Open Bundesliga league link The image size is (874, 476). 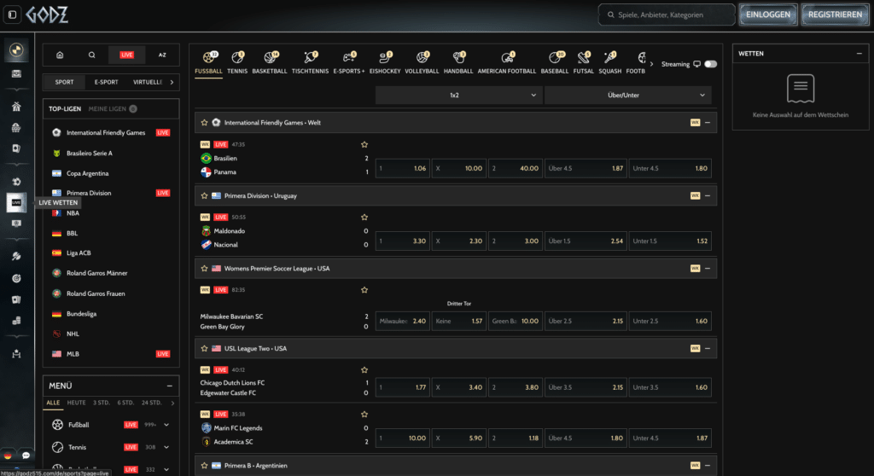click(81, 314)
